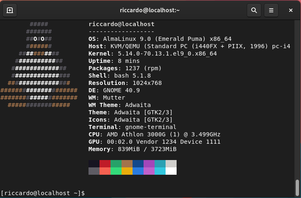Image resolution: width=301 pixels, height=198 pixels.
Task: Click the pink-magenta color block in bottom row
Action: pos(149,171)
